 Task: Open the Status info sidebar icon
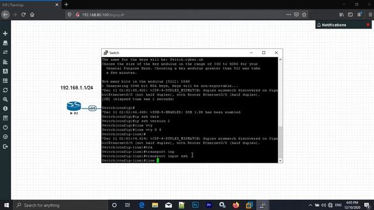coord(5,108)
